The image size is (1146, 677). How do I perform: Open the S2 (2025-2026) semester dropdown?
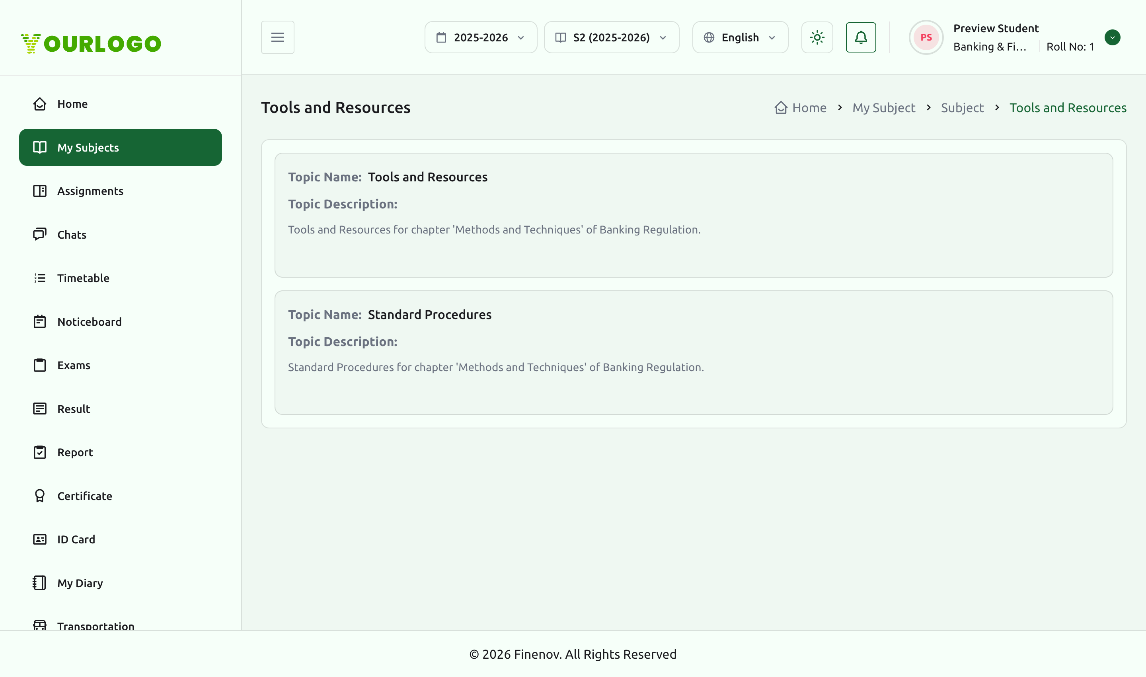pos(611,37)
